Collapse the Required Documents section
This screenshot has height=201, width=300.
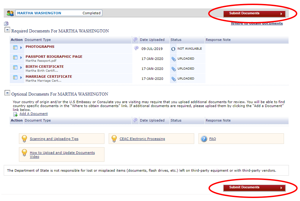(x=7, y=30)
